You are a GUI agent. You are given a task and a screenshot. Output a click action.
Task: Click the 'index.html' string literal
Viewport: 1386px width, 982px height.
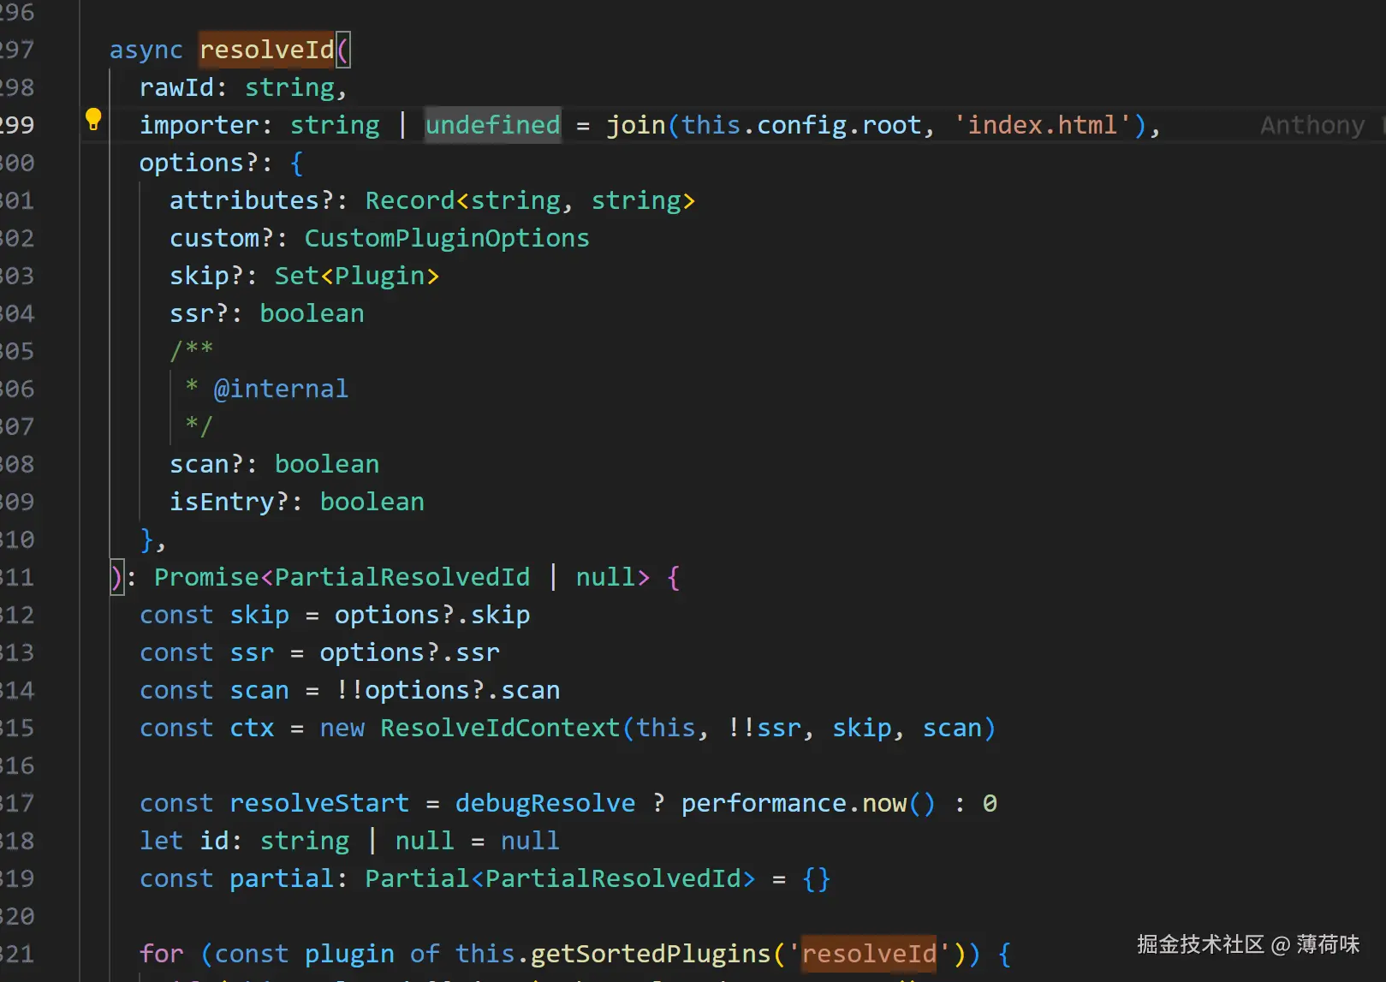(1042, 125)
